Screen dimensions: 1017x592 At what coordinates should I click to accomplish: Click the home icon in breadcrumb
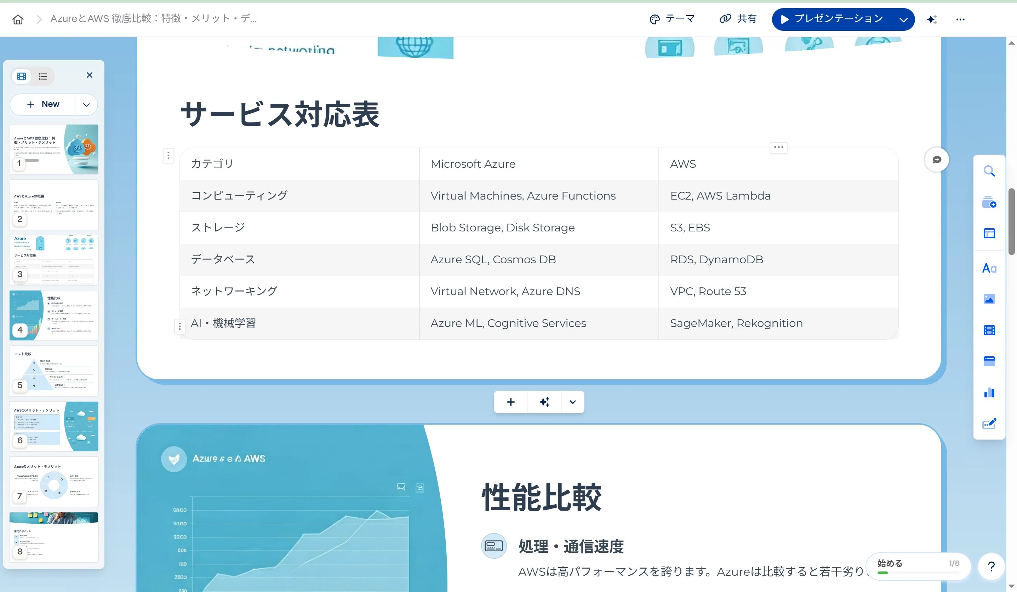(x=18, y=19)
